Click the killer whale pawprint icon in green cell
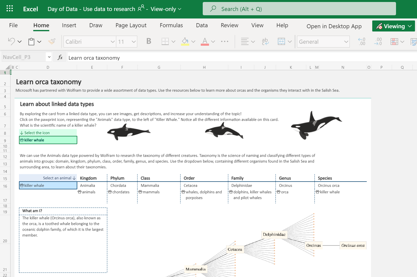Image resolution: width=417 pixels, height=277 pixels. click(x=22, y=140)
